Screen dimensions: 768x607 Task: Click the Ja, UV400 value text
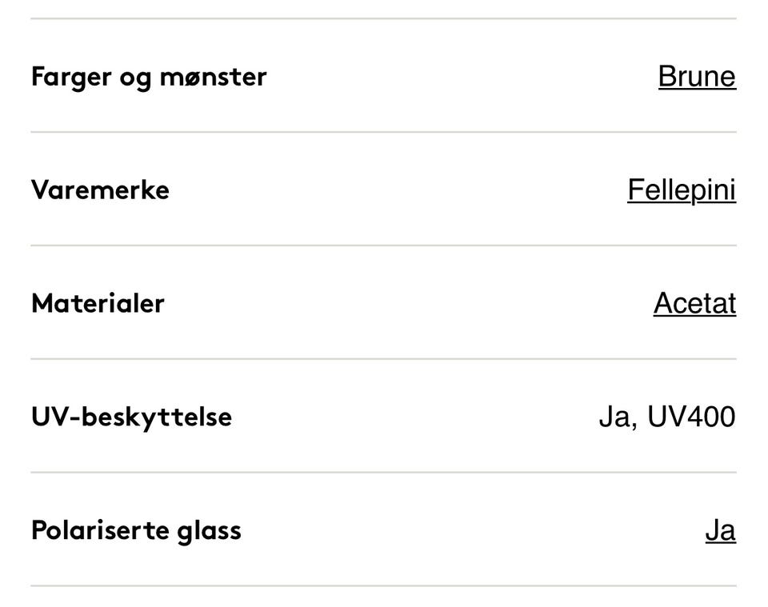pyautogui.click(x=667, y=416)
